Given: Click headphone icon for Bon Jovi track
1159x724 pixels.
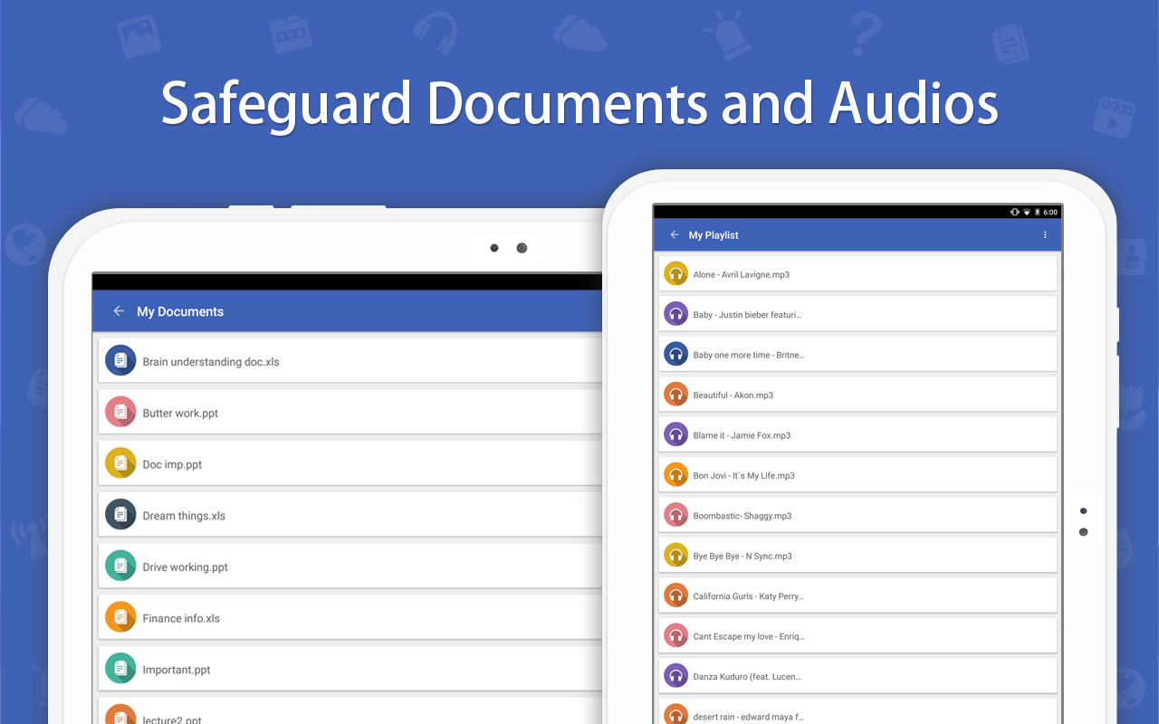Looking at the screenshot, I should (x=675, y=475).
